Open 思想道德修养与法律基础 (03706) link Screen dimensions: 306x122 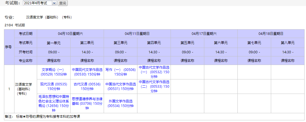click(87, 103)
